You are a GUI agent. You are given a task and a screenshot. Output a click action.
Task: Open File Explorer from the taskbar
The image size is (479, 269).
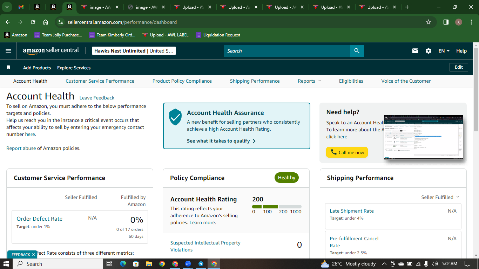tap(149, 264)
